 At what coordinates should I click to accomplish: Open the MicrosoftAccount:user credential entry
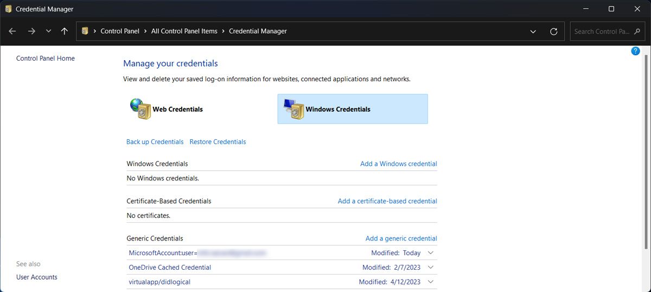pos(197,253)
